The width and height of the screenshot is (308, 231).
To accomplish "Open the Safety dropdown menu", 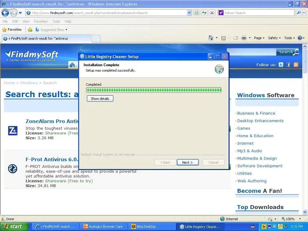I will click(x=274, y=38).
